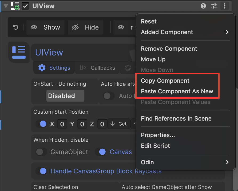The height and width of the screenshot is (191, 238).
Task: Uncheck the UIView enabled checkbox
Action: pyautogui.click(x=25, y=6)
